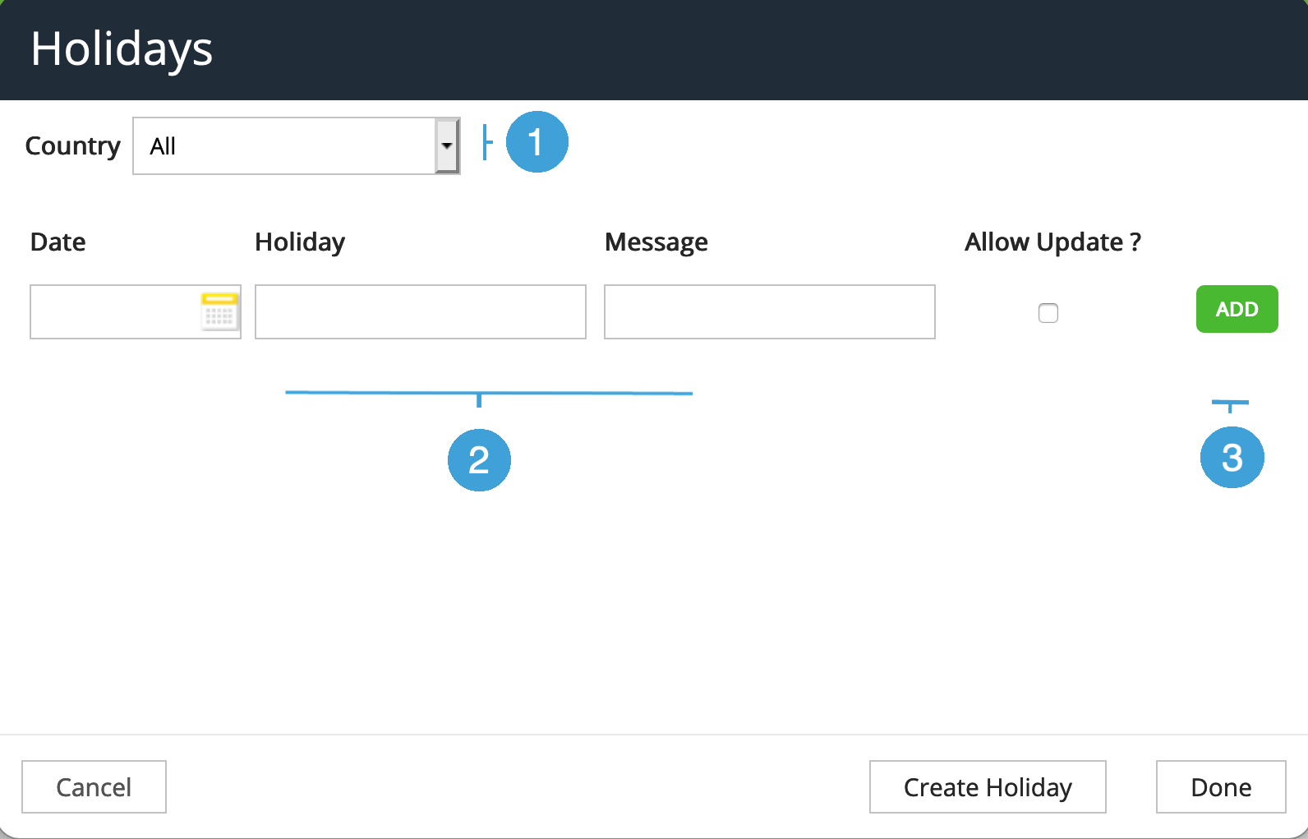Click the blue callout marker 1
The image size is (1308, 839).
(x=537, y=142)
